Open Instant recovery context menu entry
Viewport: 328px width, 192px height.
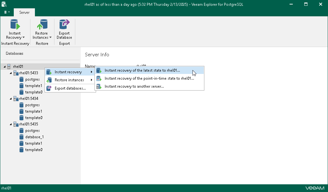click(70, 72)
